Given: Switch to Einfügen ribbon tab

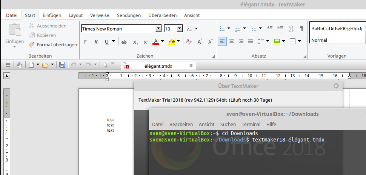Looking at the screenshot, I should 52,15.
